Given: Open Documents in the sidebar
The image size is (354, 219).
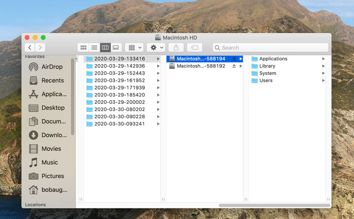Looking at the screenshot, I should tap(48, 121).
